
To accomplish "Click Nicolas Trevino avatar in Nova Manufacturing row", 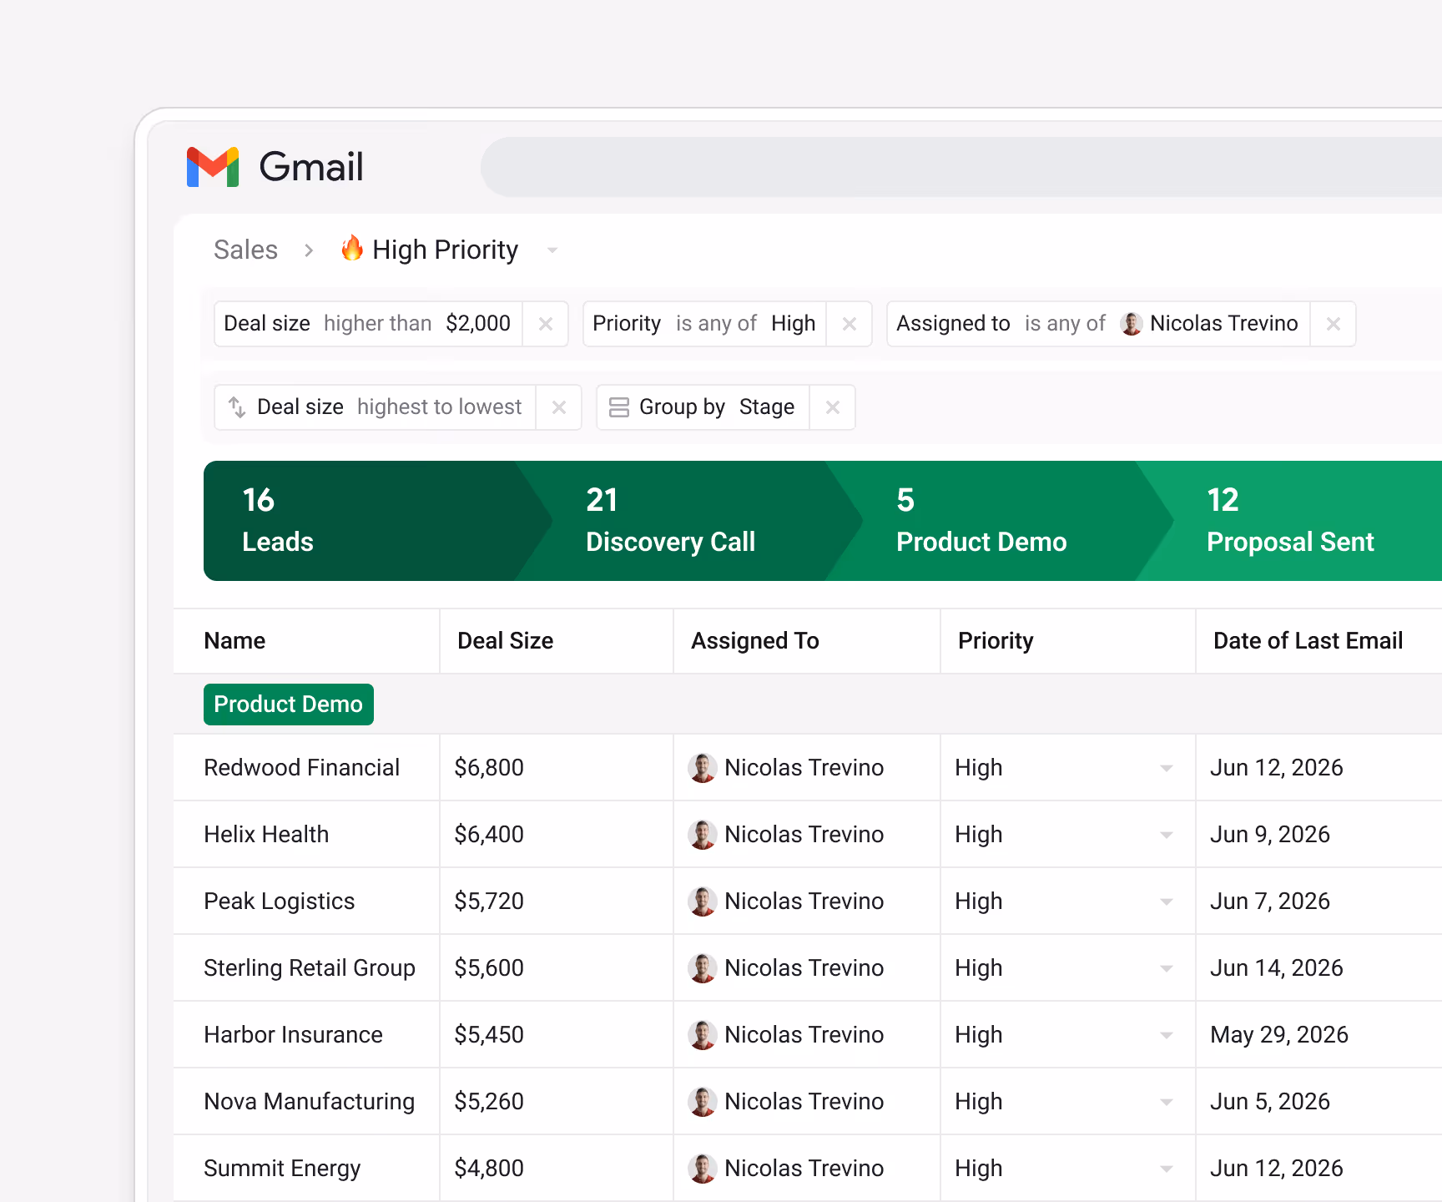I will pyautogui.click(x=703, y=1102).
